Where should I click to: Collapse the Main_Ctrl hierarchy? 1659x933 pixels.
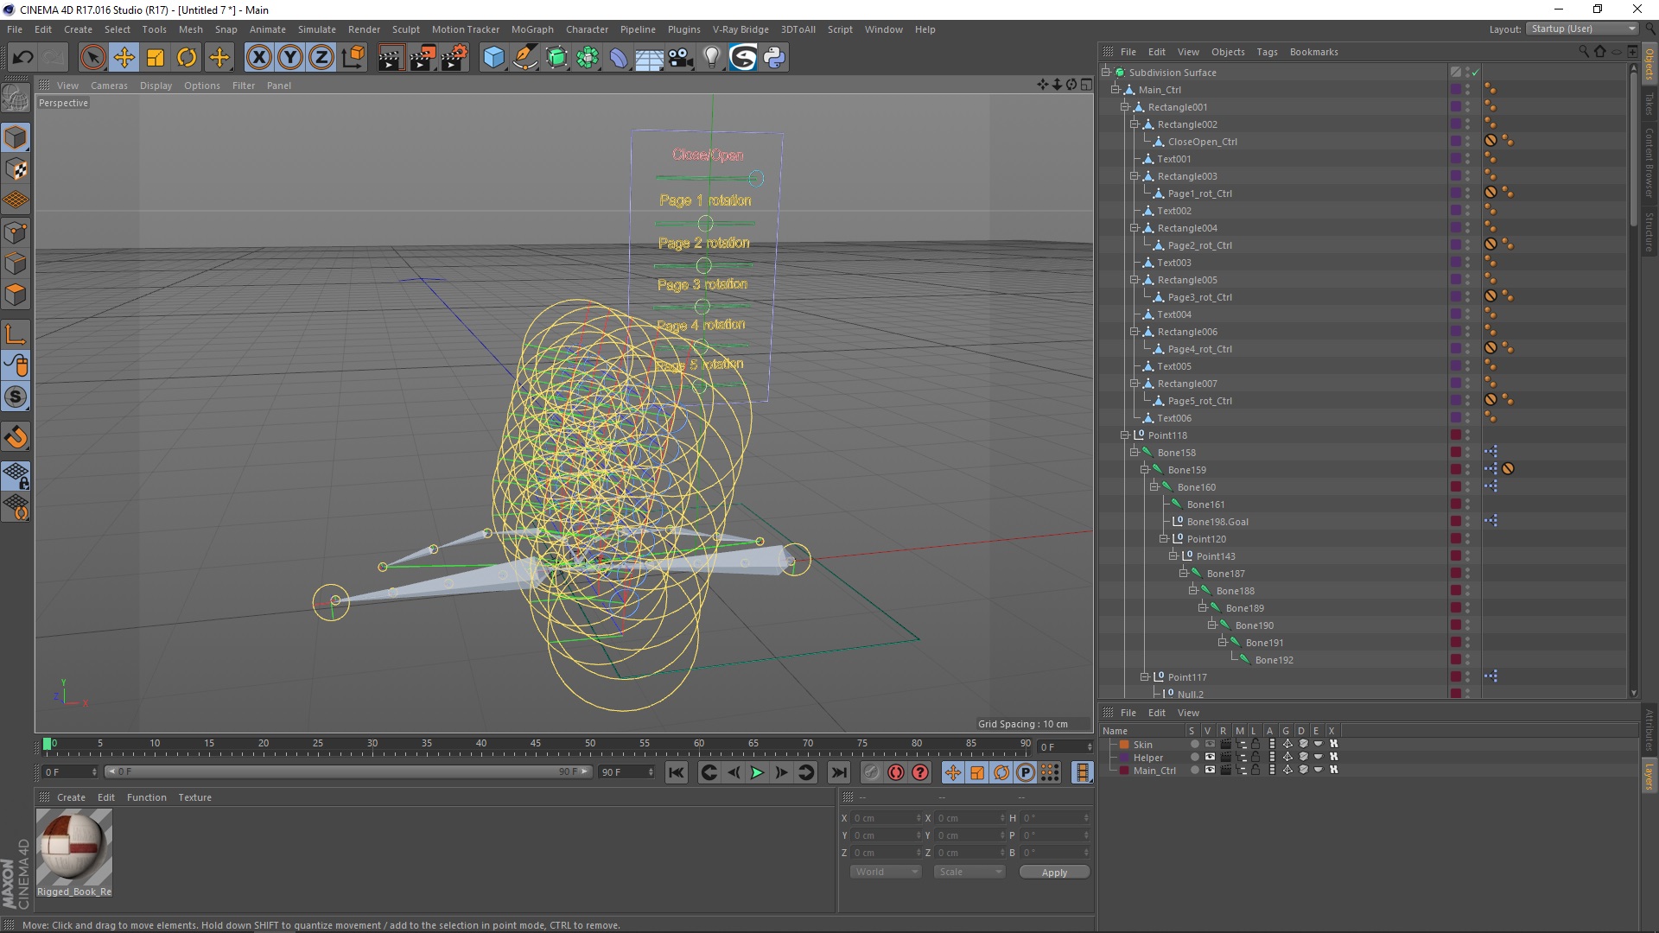pyautogui.click(x=1116, y=90)
